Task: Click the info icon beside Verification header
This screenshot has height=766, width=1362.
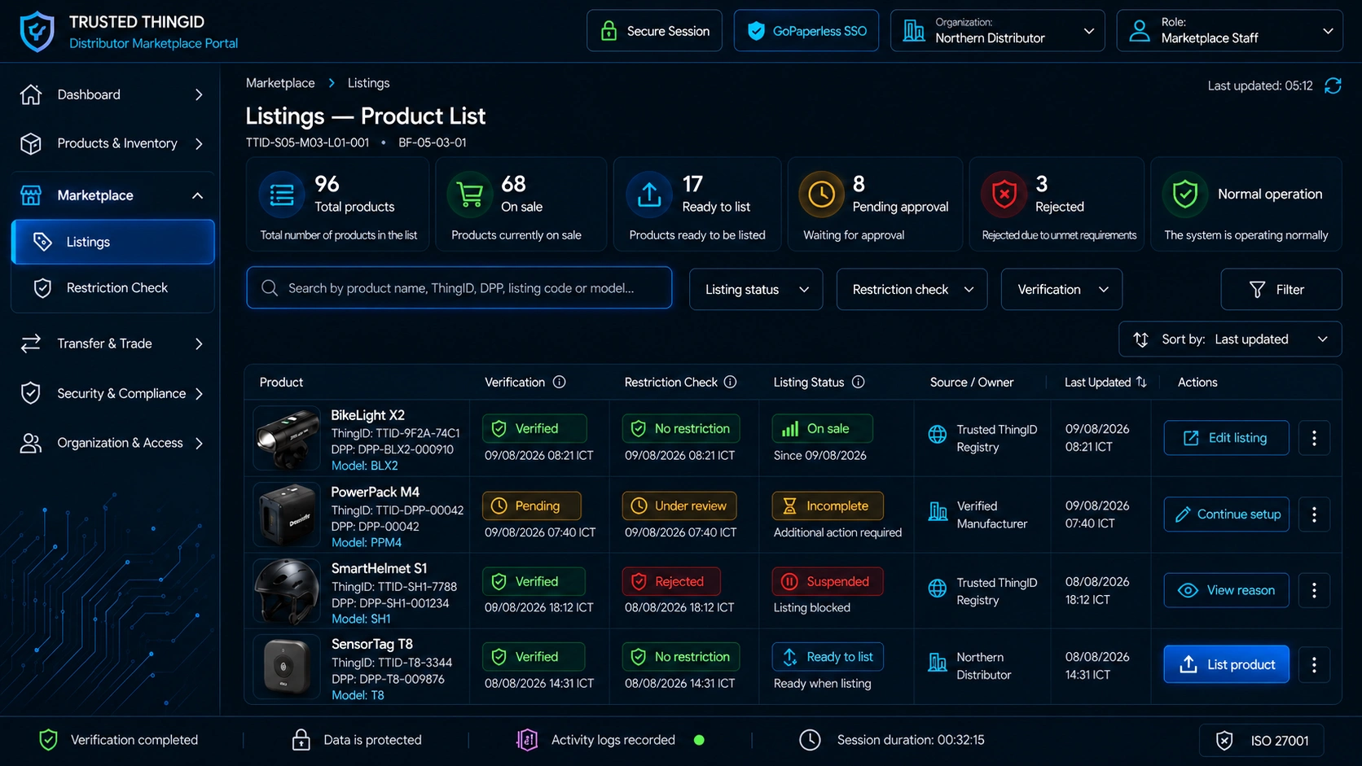Action: (x=560, y=382)
